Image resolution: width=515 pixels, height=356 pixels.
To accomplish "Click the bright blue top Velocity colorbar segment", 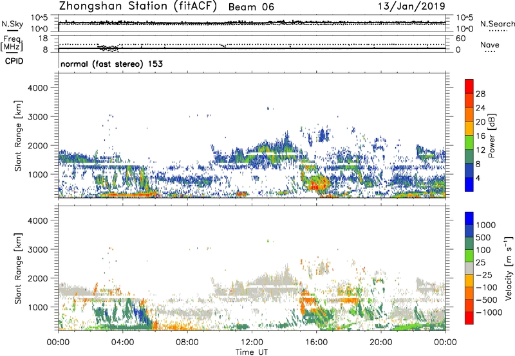I will click(469, 218).
